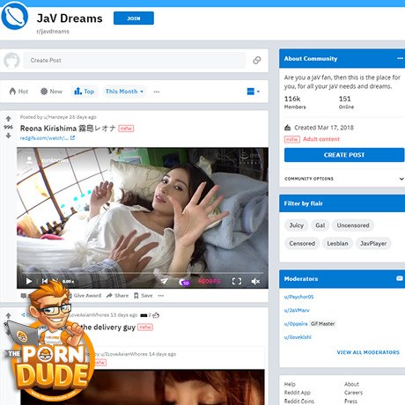Play the Reona Kirishima video
Viewport: 405px width, 405px height.
pos(29,281)
